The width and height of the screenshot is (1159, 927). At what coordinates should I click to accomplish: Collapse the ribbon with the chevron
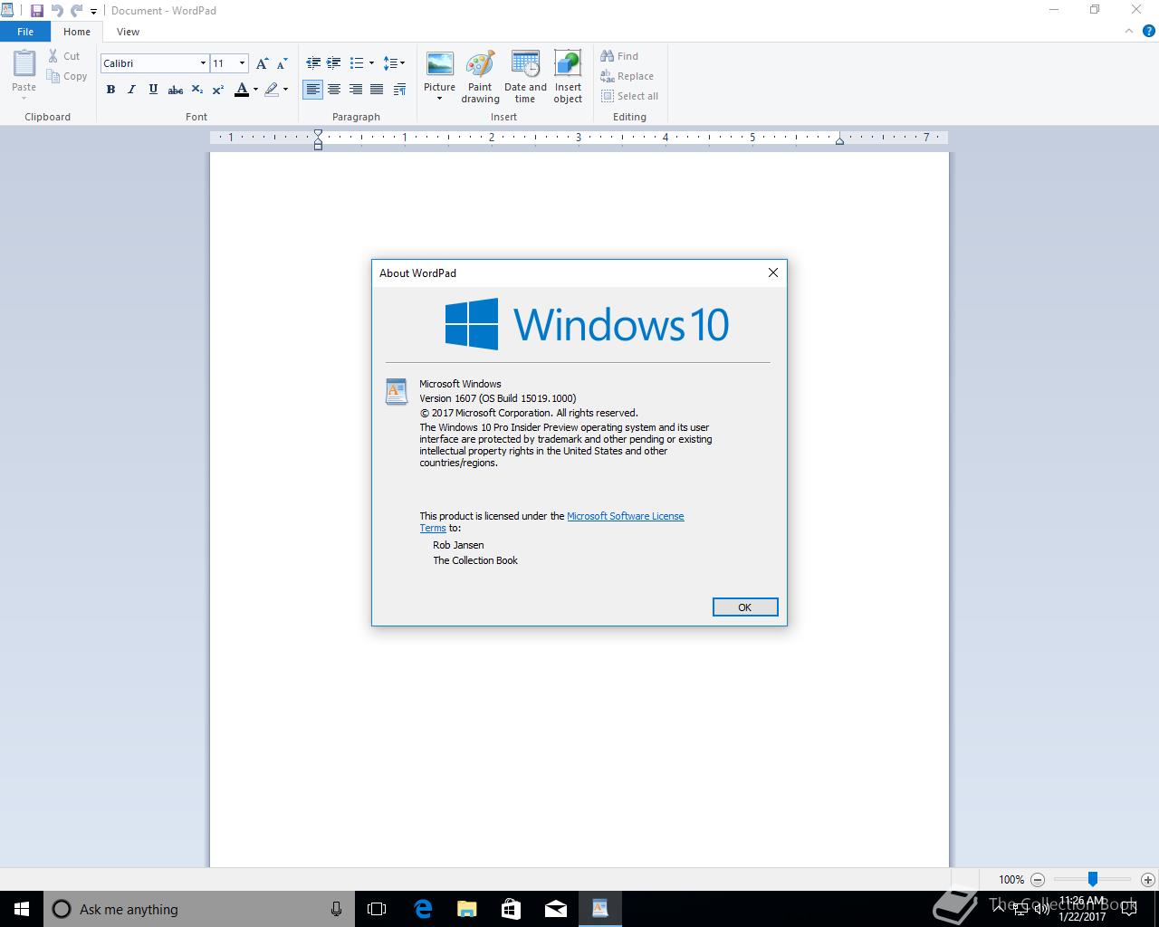point(1129,32)
